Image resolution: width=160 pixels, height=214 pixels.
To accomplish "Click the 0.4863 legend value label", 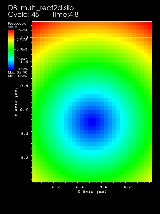I will [x=21, y=49].
